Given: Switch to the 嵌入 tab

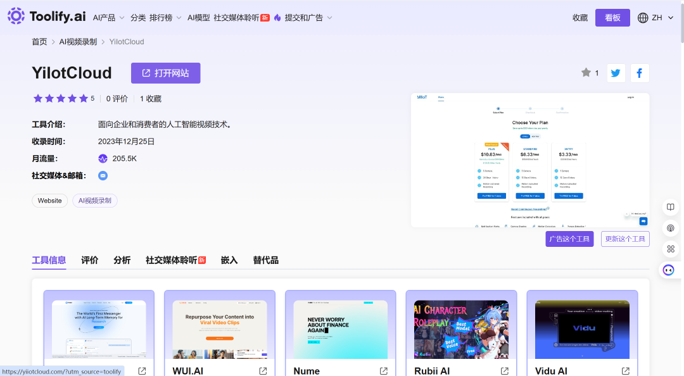Looking at the screenshot, I should (229, 260).
